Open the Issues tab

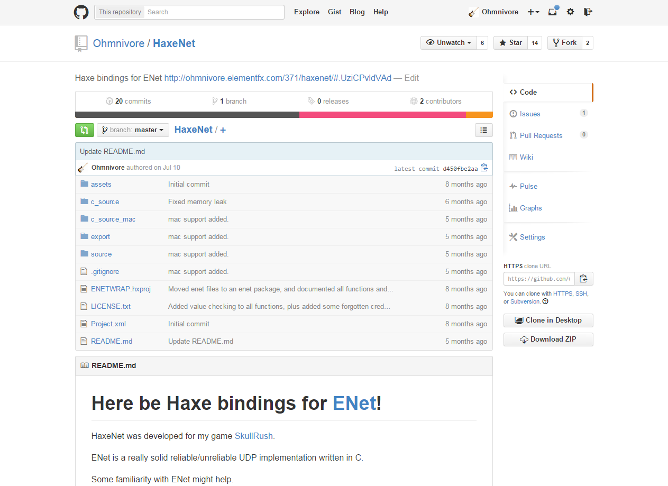tap(548, 114)
